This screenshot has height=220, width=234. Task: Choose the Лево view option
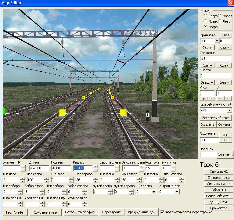click(x=220, y=21)
